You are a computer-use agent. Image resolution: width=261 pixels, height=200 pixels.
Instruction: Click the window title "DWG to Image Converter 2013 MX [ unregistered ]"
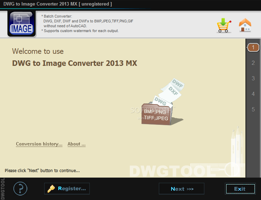[58, 4]
